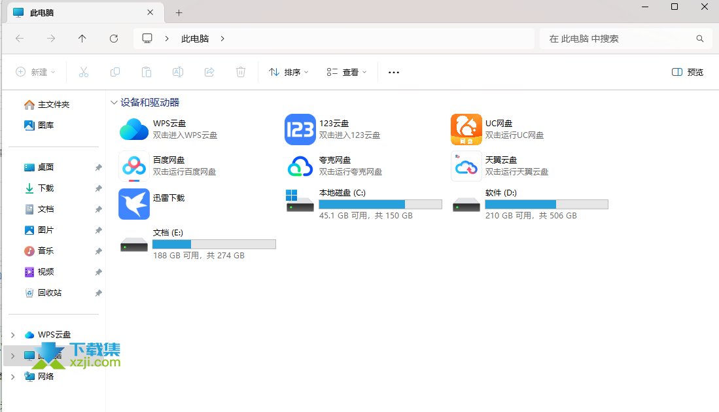Image resolution: width=719 pixels, height=412 pixels.
Task: Open 回收站 in sidebar
Action: (x=43, y=293)
